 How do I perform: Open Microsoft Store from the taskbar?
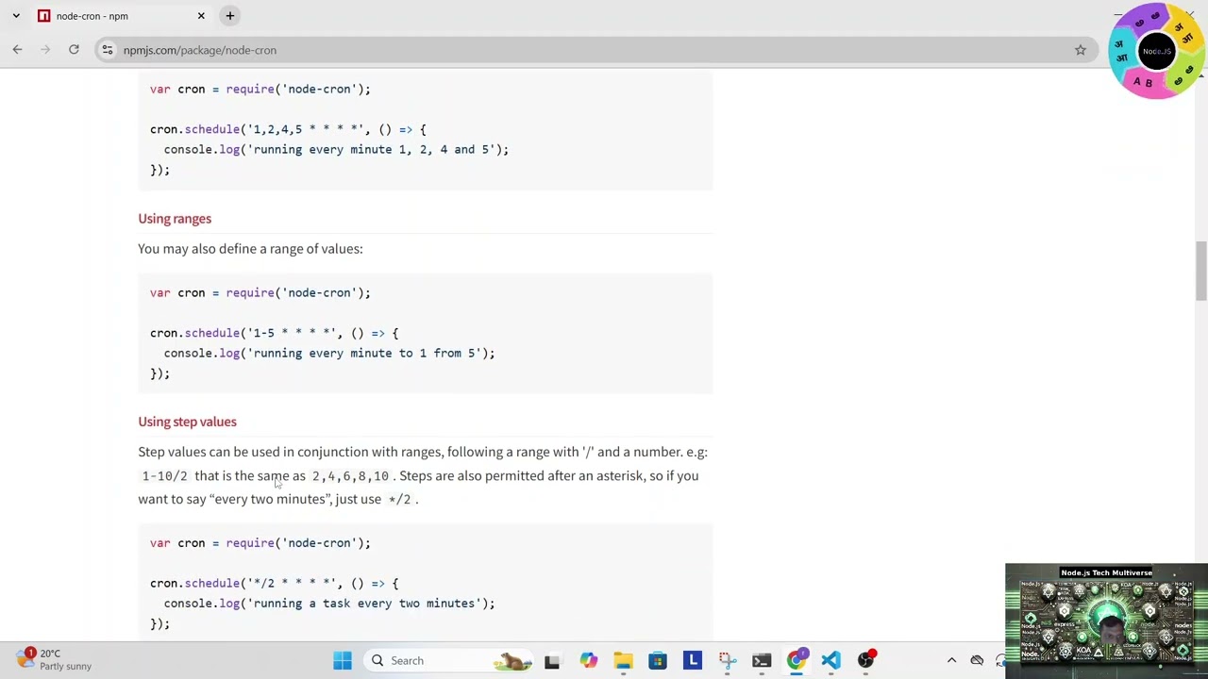pos(658,661)
